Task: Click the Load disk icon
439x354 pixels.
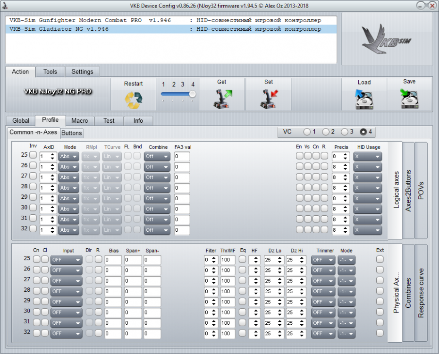Action: tap(363, 99)
